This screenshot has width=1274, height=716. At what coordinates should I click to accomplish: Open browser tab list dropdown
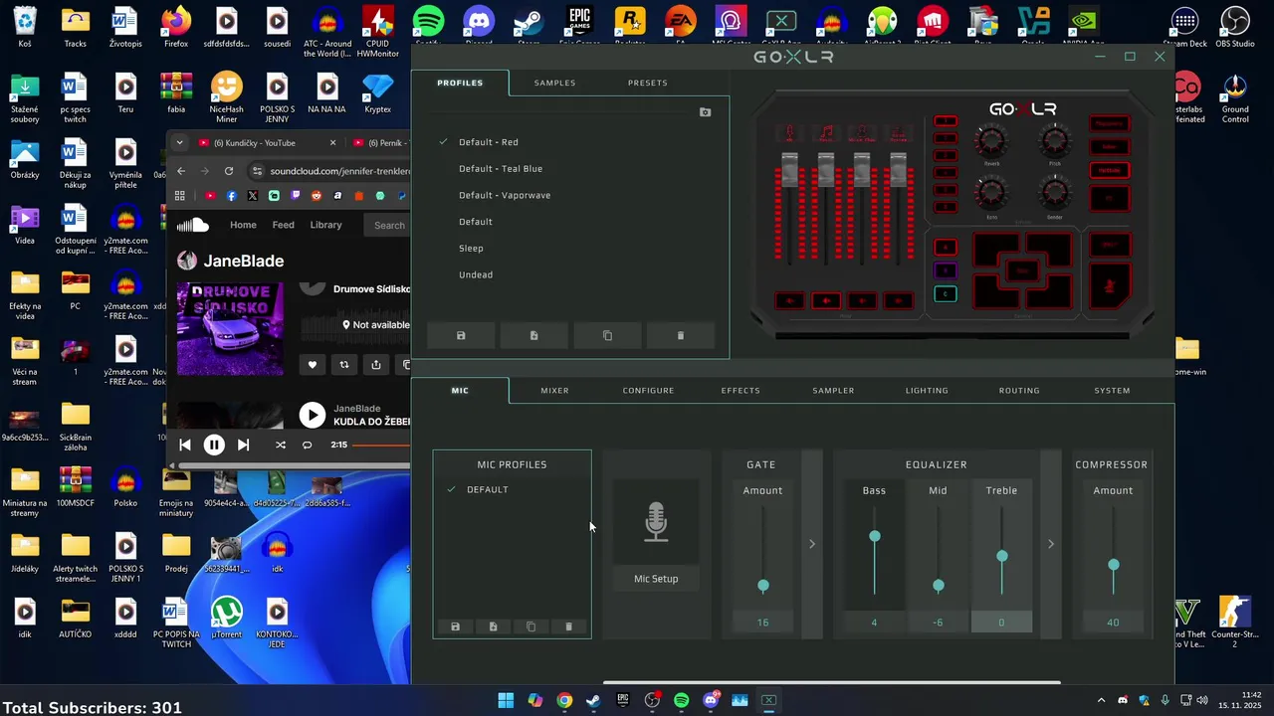179,142
